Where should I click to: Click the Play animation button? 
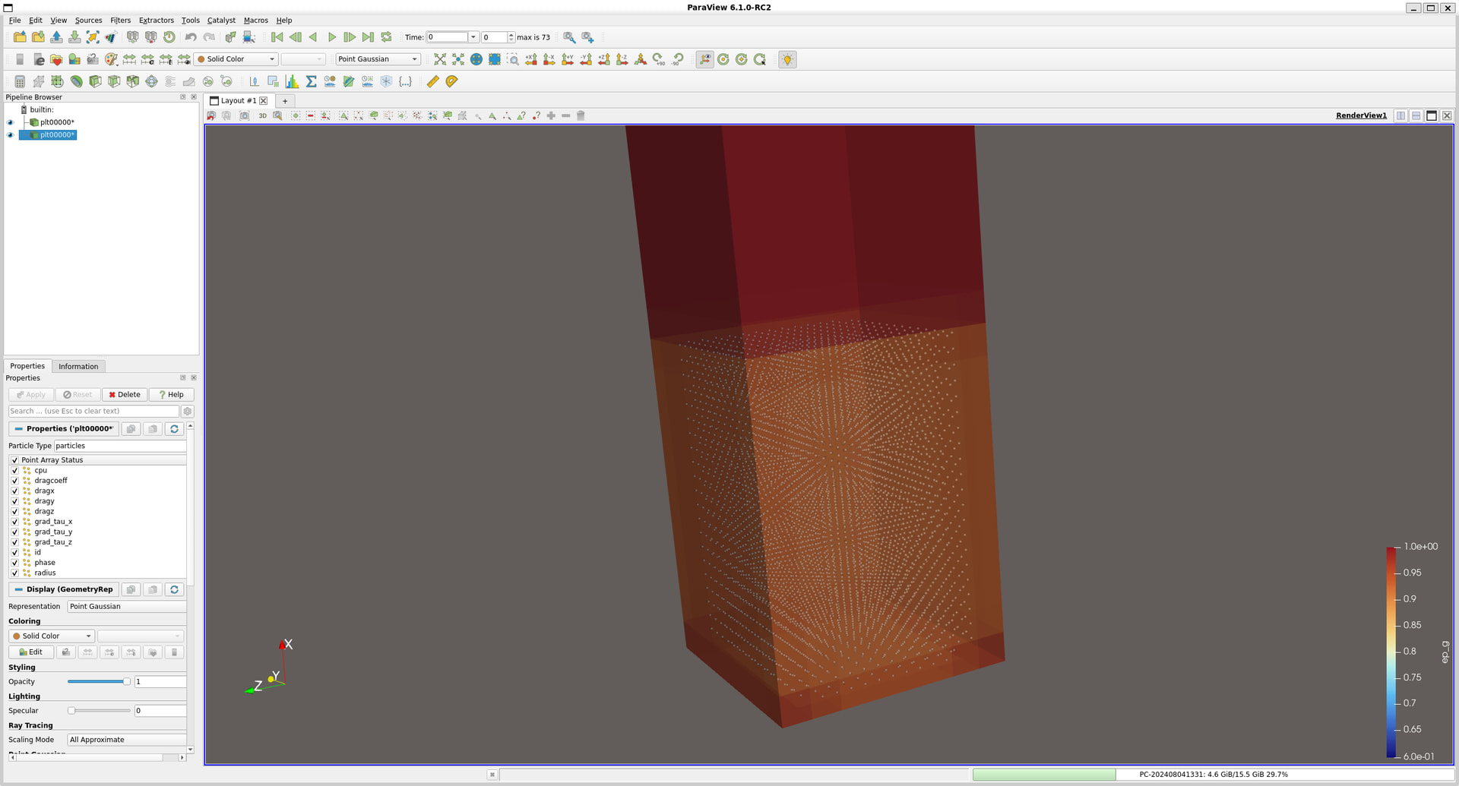(331, 37)
